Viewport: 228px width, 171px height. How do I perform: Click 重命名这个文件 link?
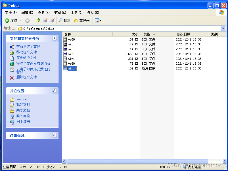tap(28, 47)
